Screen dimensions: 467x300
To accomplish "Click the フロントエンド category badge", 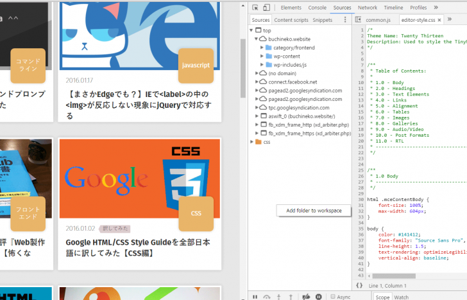I will pos(28,213).
